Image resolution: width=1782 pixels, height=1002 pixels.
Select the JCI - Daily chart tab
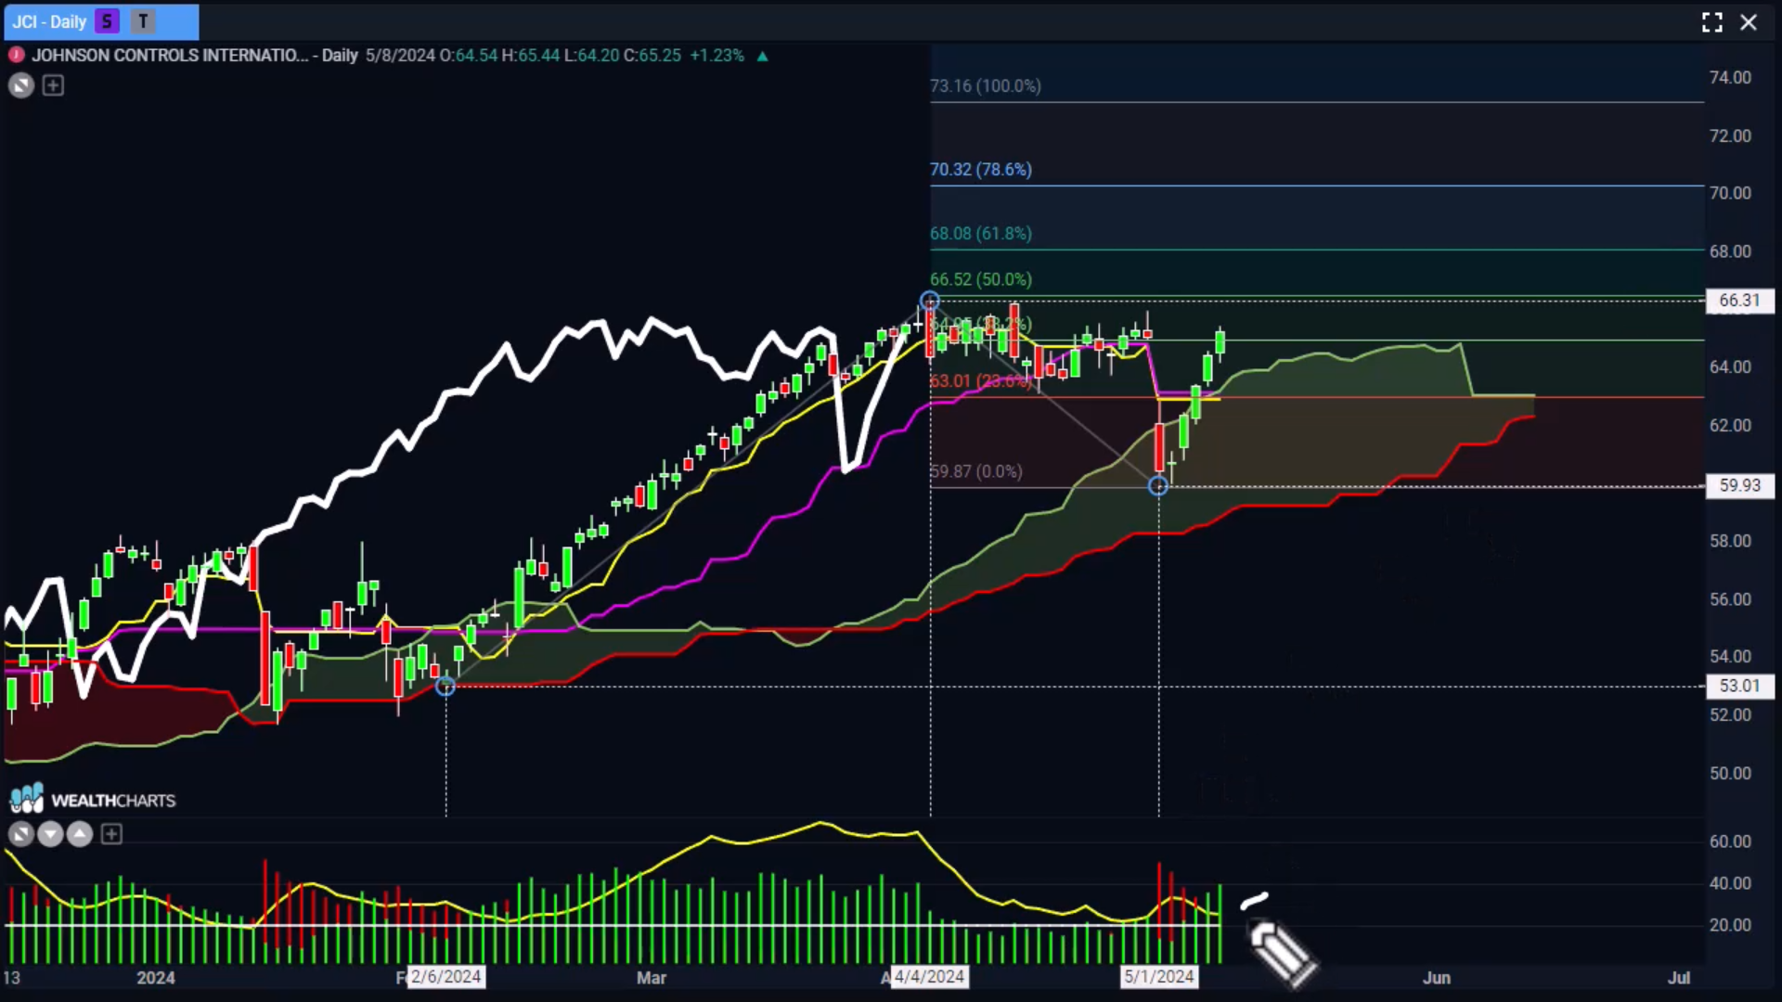pos(100,21)
